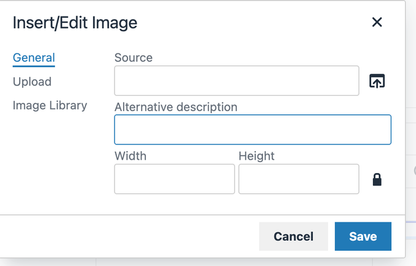Open the Image Library tab

(x=50, y=106)
